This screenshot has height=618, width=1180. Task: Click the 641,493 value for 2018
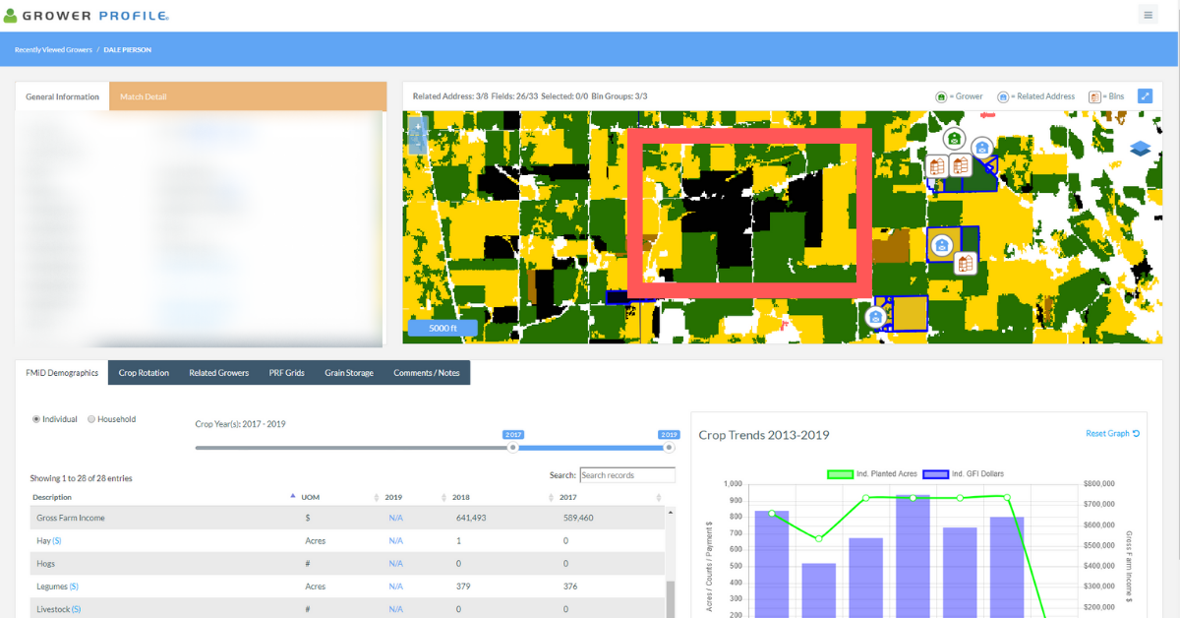tap(471, 518)
